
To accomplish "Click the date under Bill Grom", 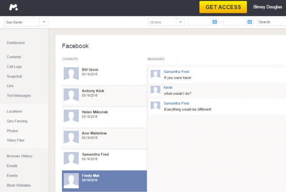I will (x=90, y=74).
